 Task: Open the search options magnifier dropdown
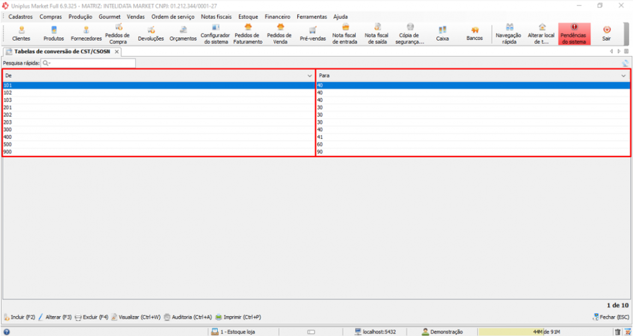pyautogui.click(x=47, y=63)
